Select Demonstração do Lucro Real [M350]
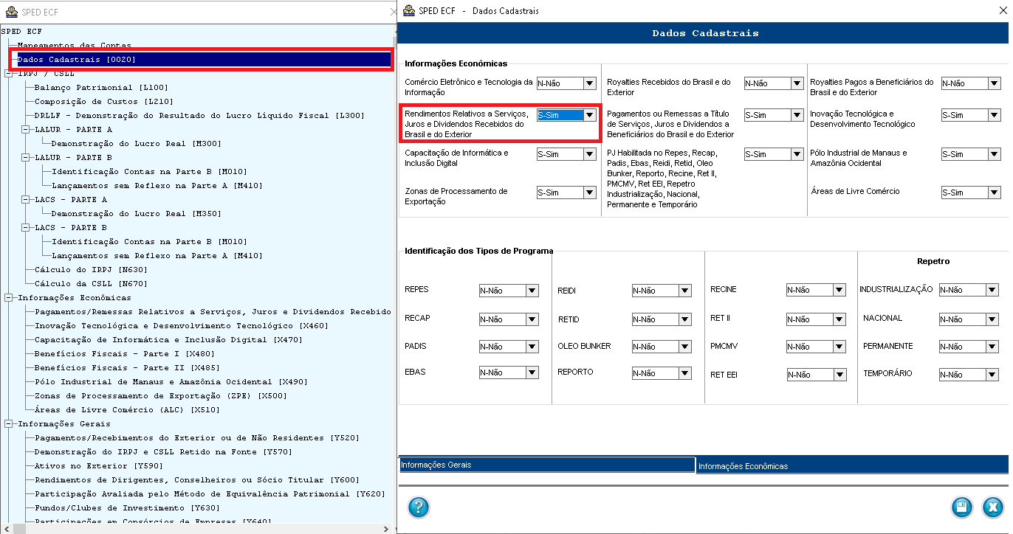 point(136,214)
